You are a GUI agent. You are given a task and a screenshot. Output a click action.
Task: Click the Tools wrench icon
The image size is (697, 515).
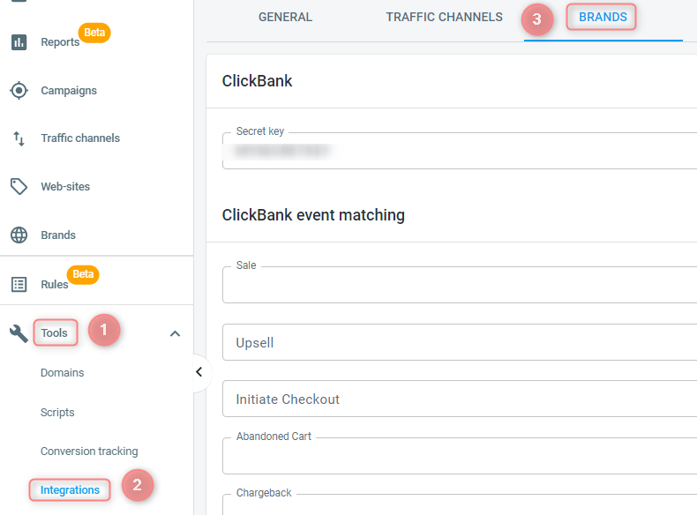pos(19,333)
